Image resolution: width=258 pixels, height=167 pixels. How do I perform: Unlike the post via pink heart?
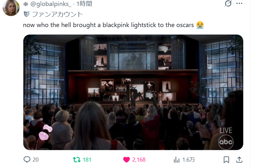tap(126, 160)
